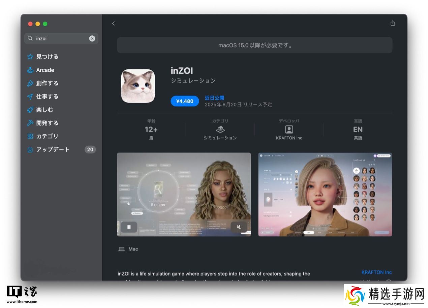This screenshot has height=308, width=428.
Task: Open the 開発する section
Action: pos(47,123)
